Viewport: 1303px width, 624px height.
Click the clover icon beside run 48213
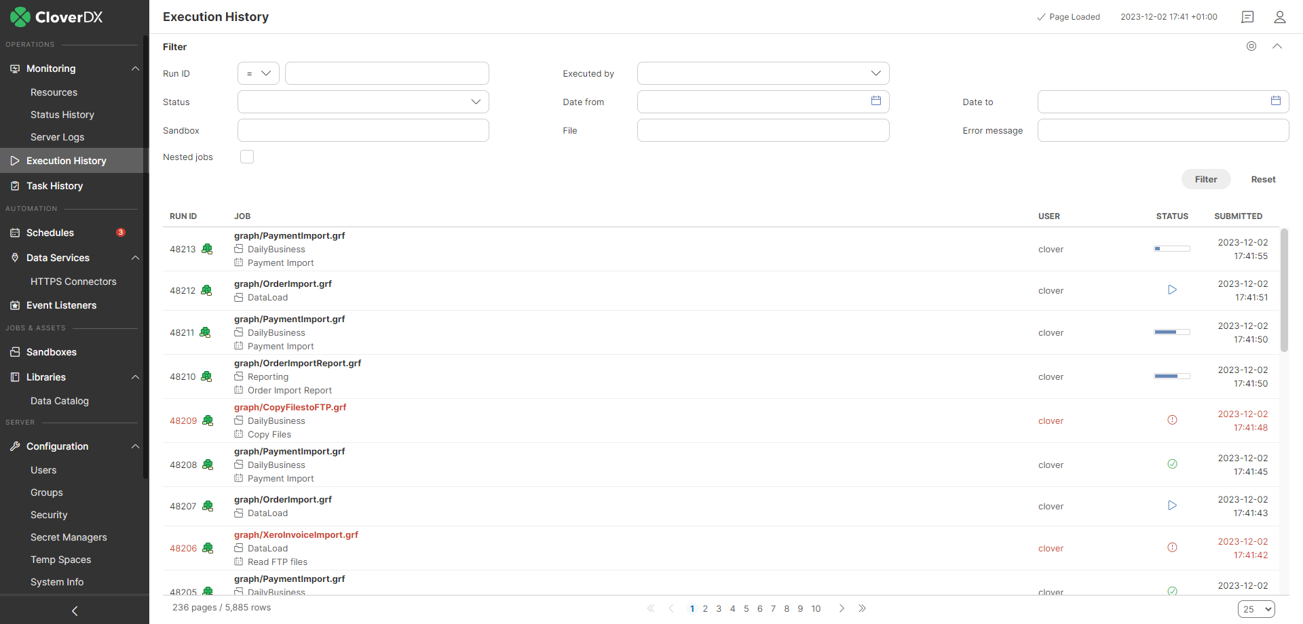pyautogui.click(x=207, y=249)
